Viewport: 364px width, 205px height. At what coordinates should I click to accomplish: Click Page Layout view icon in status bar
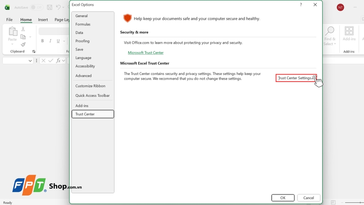(x=333, y=202)
